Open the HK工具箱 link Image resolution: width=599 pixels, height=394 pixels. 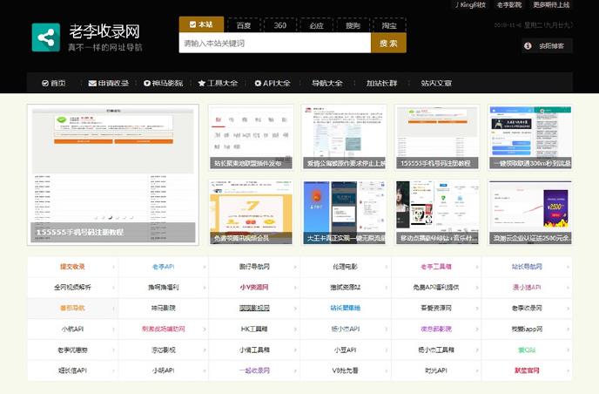254,329
